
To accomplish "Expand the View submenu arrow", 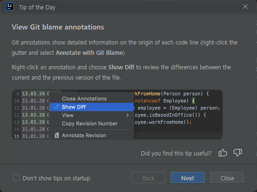I will pos(128,115).
